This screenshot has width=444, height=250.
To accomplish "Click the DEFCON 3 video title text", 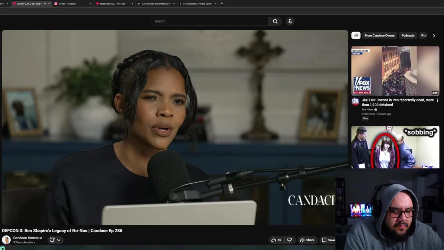I will coord(62,231).
